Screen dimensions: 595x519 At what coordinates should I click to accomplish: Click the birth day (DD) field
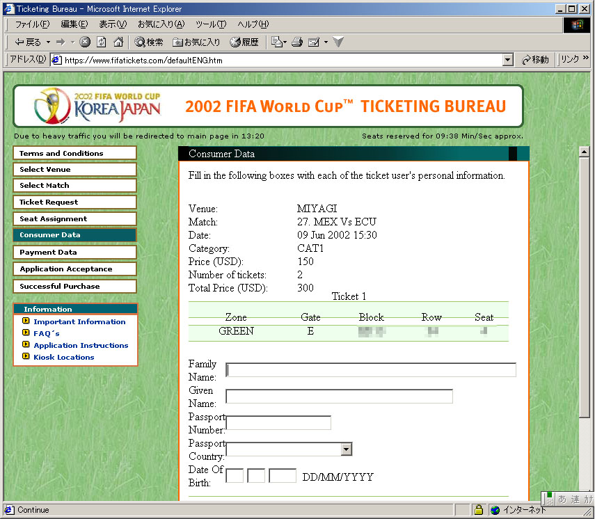coord(235,476)
